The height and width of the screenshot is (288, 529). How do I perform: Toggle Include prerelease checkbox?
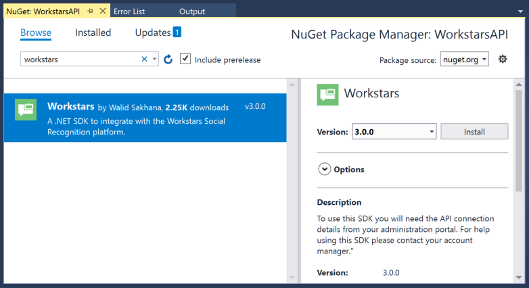185,59
